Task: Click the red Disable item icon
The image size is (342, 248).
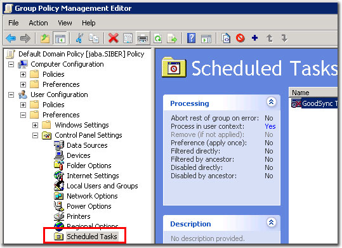Action: tap(240, 39)
